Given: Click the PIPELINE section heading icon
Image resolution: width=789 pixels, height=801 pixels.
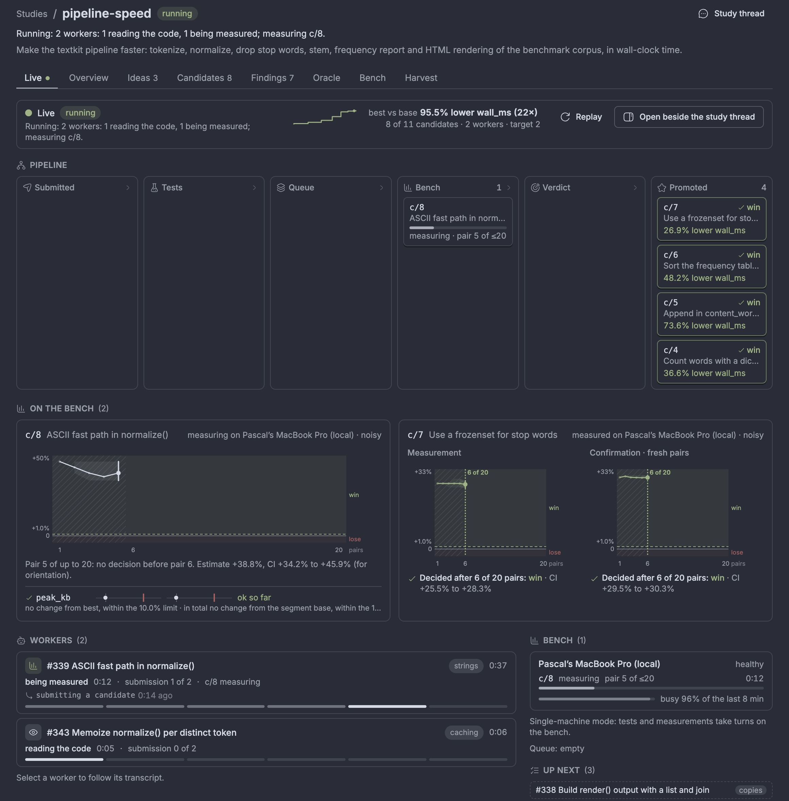Looking at the screenshot, I should (x=21, y=165).
